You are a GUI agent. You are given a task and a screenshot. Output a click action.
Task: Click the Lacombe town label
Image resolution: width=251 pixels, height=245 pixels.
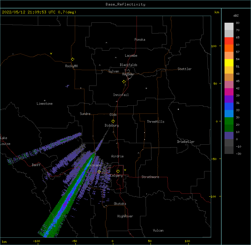coord(131,56)
